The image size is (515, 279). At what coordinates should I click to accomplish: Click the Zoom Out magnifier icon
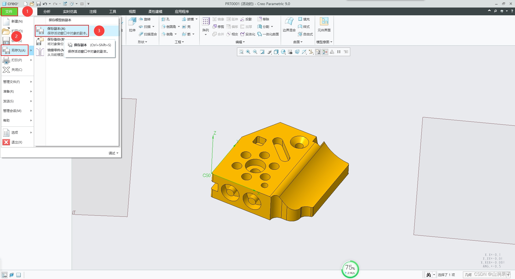tap(255, 52)
